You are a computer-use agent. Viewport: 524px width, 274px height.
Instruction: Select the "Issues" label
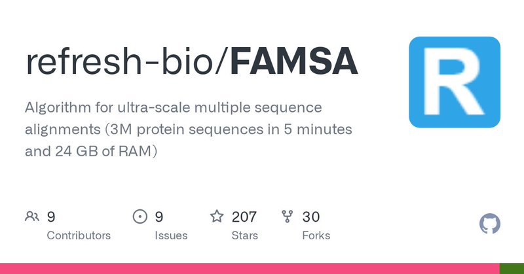[172, 235]
